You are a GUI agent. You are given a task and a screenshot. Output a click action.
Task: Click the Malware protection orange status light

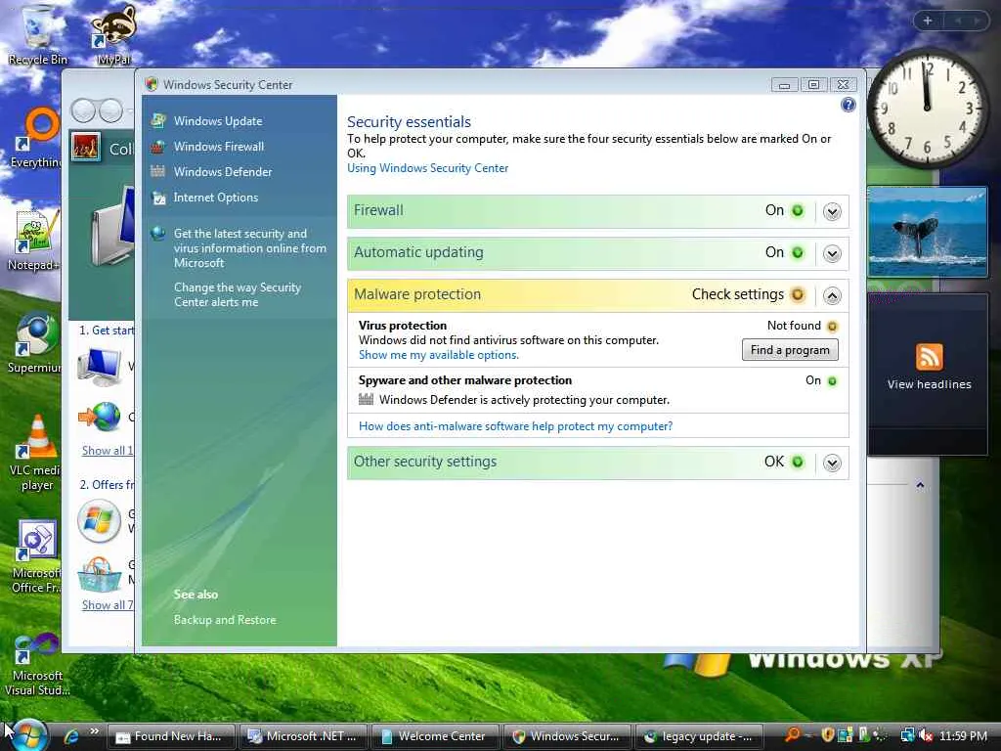(x=798, y=294)
